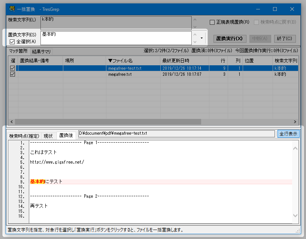The width and height of the screenshot is (306, 239).
Task: Click the 検索文字列 column header
Action: [285, 61]
